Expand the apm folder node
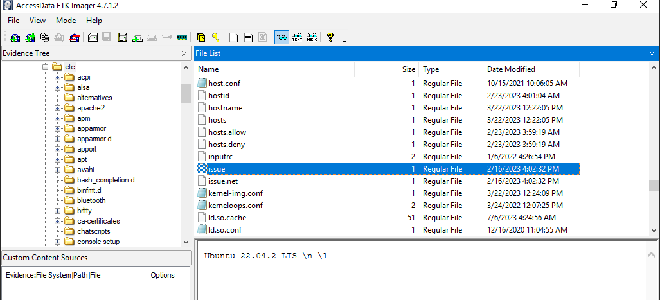This screenshot has width=660, height=300. point(57,118)
